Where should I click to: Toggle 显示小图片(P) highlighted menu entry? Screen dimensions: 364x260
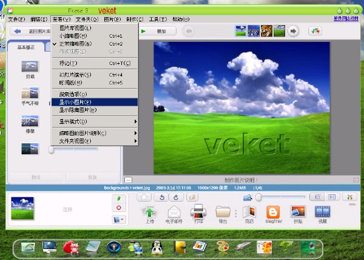click(x=95, y=102)
